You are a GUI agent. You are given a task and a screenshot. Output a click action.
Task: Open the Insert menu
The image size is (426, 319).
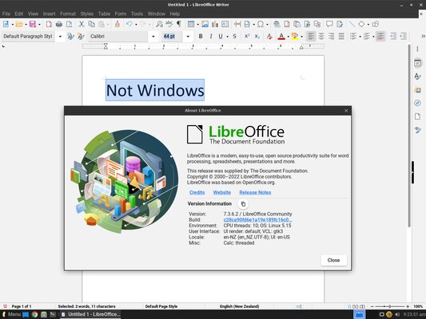point(50,14)
